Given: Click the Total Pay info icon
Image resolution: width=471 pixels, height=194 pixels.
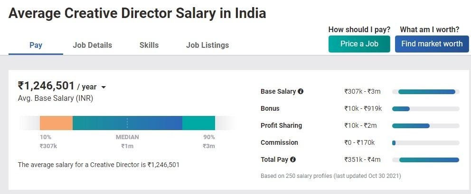Looking at the screenshot, I should tap(293, 159).
